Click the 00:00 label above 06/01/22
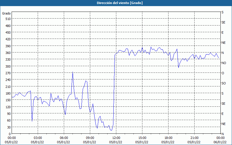This screenshot has height=145, width=232. 220,138
